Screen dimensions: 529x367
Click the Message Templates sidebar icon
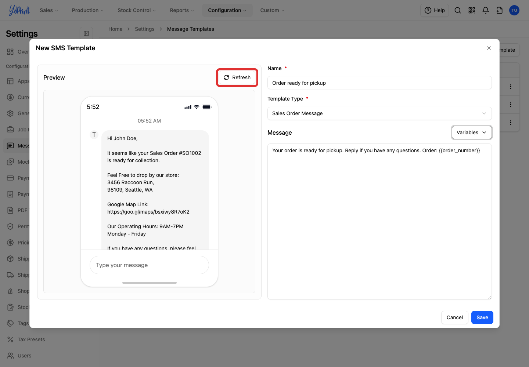[10, 146]
